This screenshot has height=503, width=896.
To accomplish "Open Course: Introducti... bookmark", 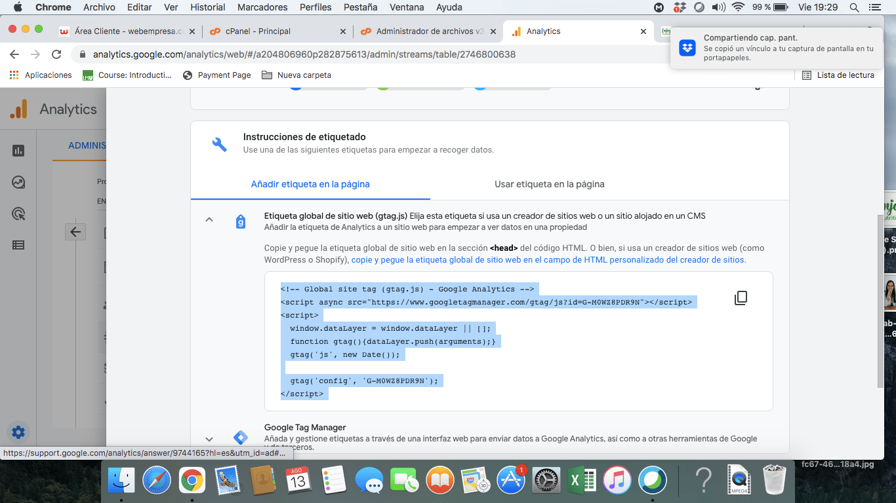I will tap(127, 75).
